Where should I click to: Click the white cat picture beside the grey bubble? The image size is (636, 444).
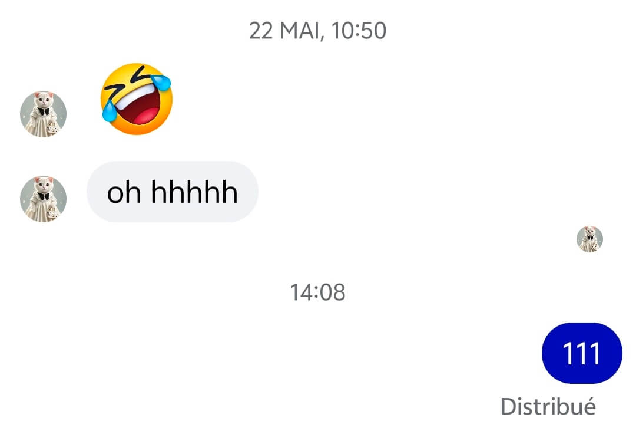tap(43, 199)
